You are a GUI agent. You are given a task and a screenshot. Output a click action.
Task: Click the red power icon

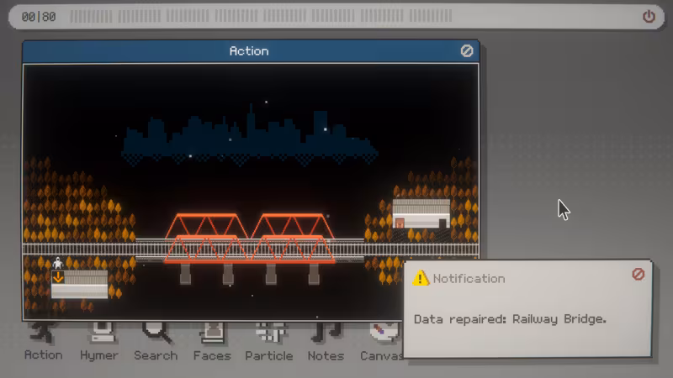click(649, 17)
